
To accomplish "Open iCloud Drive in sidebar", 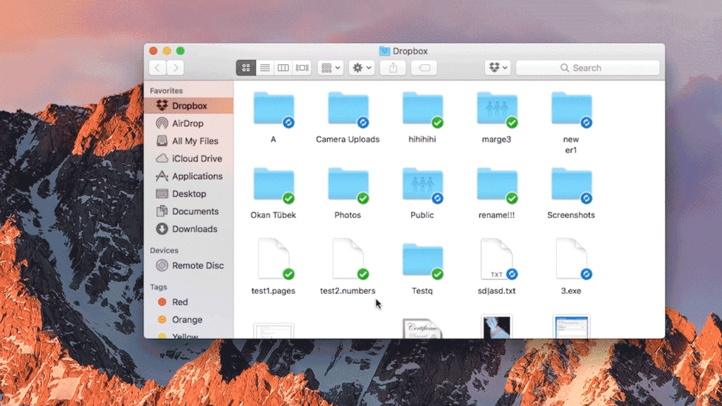I will 189,159.
